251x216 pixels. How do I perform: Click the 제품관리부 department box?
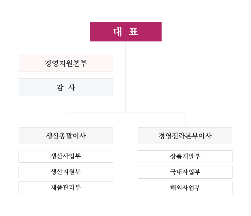point(66,188)
